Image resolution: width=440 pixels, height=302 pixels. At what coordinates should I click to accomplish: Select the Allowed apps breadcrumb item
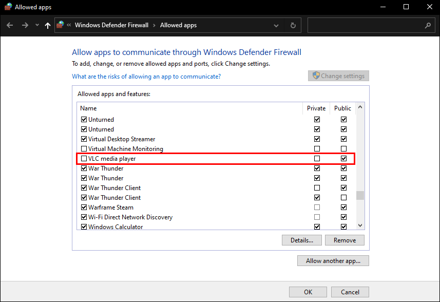coord(178,25)
